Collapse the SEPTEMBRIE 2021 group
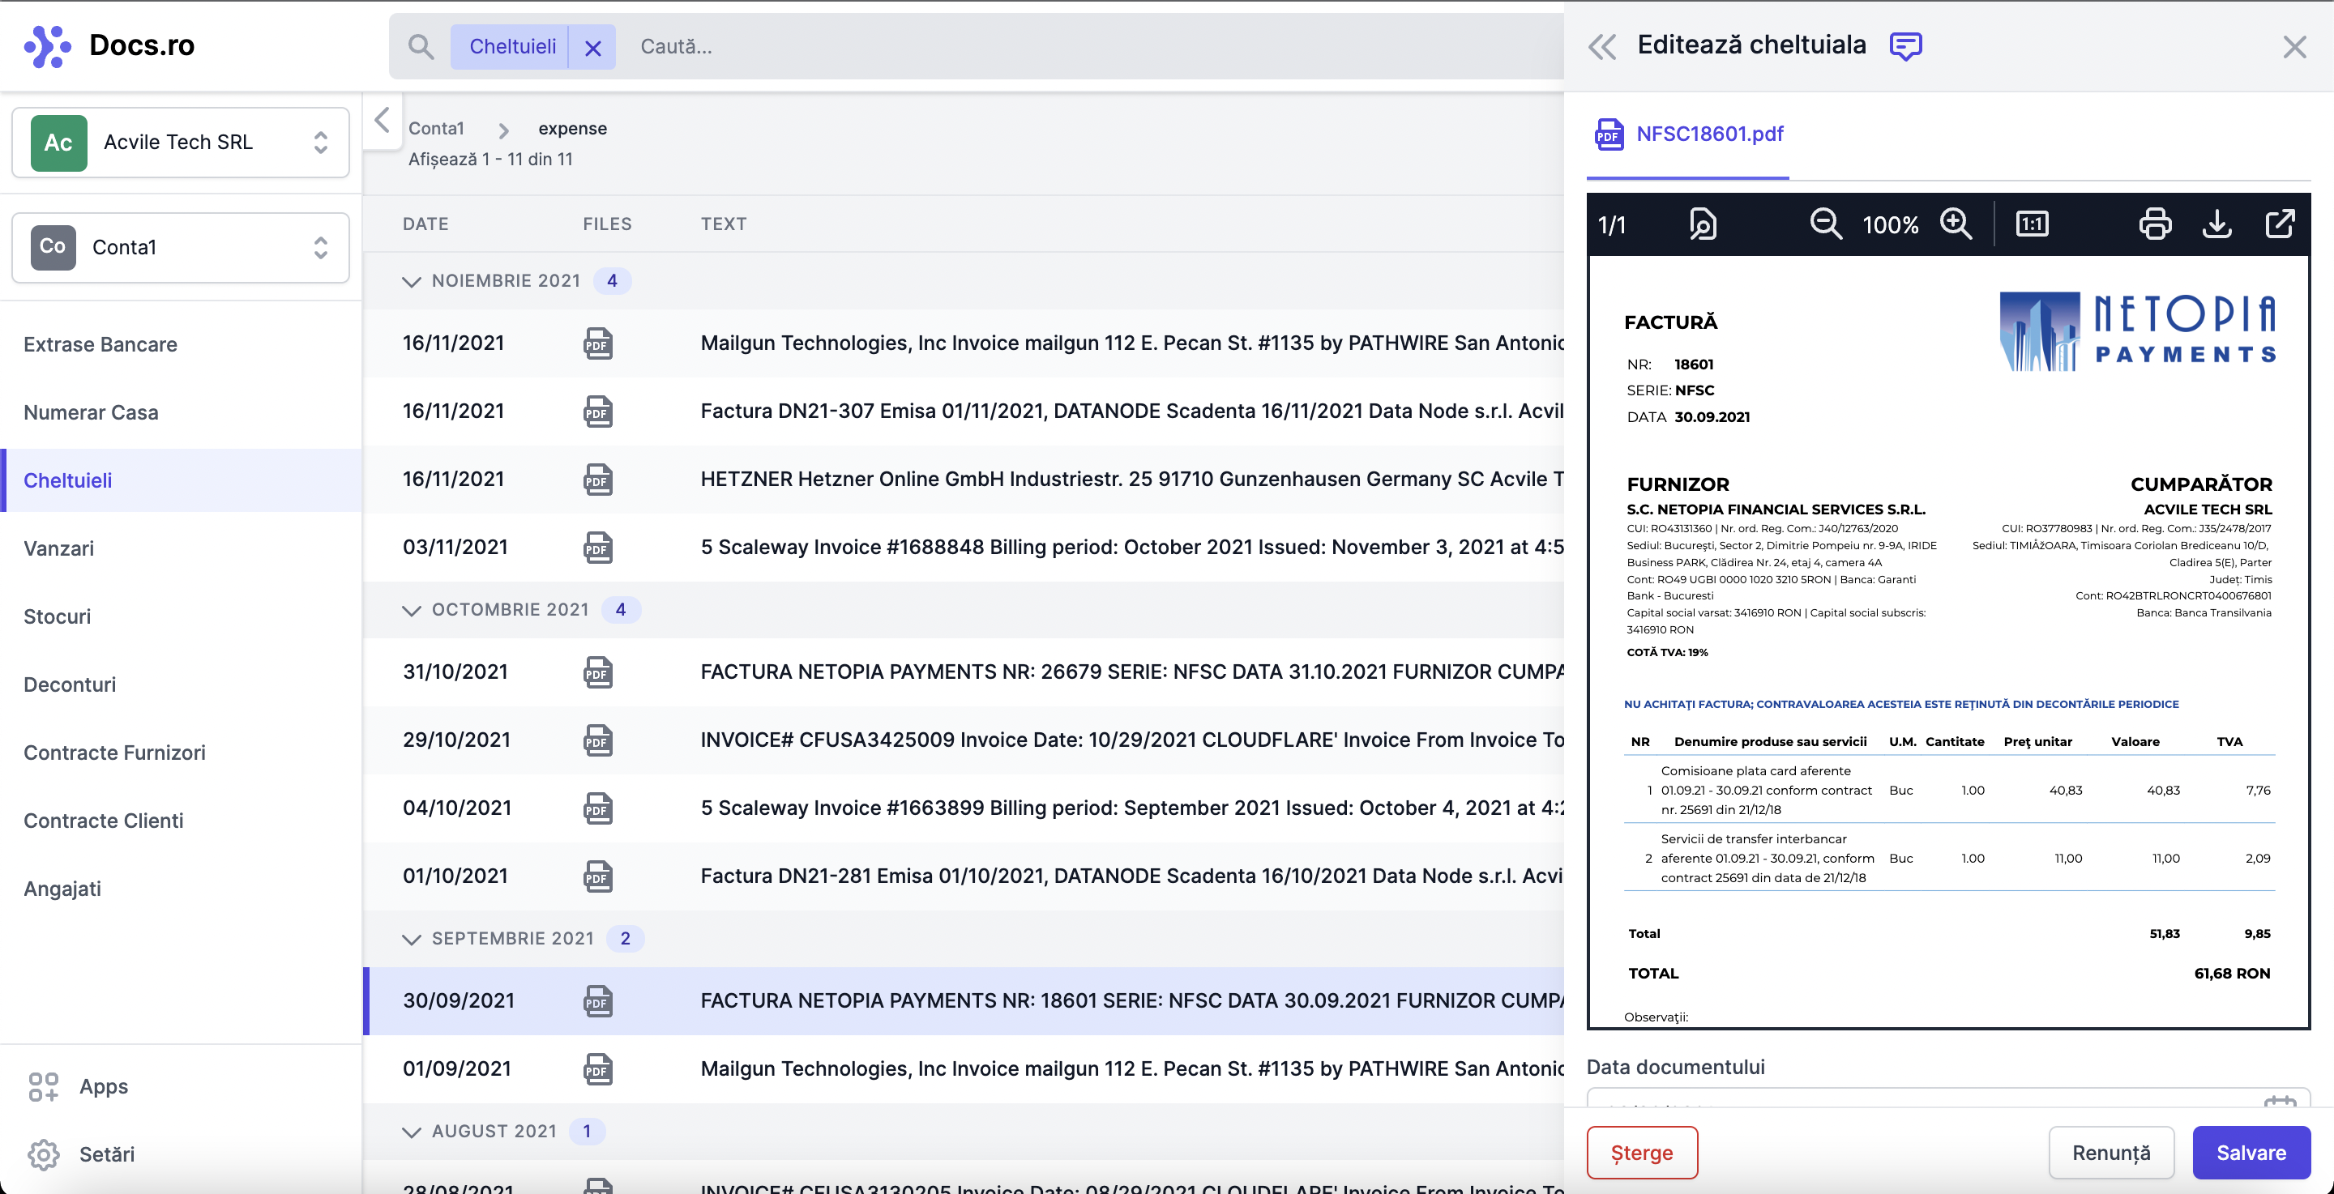The height and width of the screenshot is (1194, 2334). [412, 939]
